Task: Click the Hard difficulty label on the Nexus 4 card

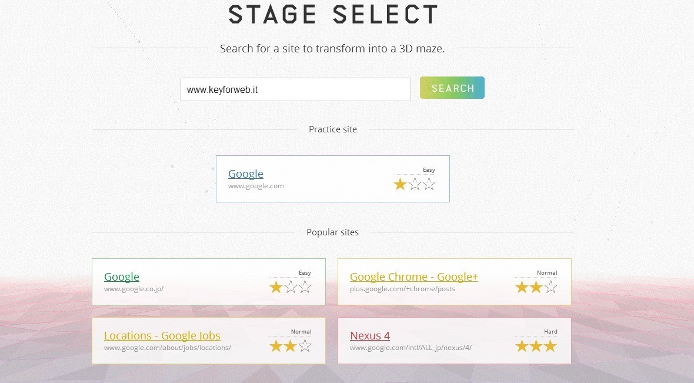Action: click(550, 332)
